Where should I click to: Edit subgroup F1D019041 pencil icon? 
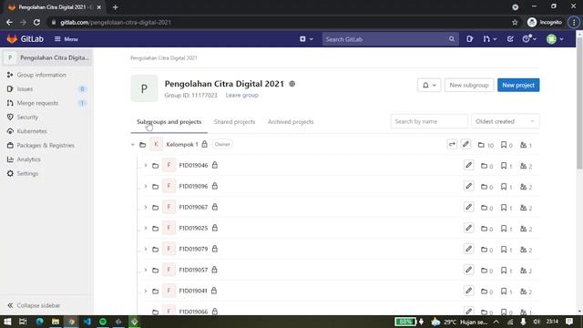[x=469, y=291]
